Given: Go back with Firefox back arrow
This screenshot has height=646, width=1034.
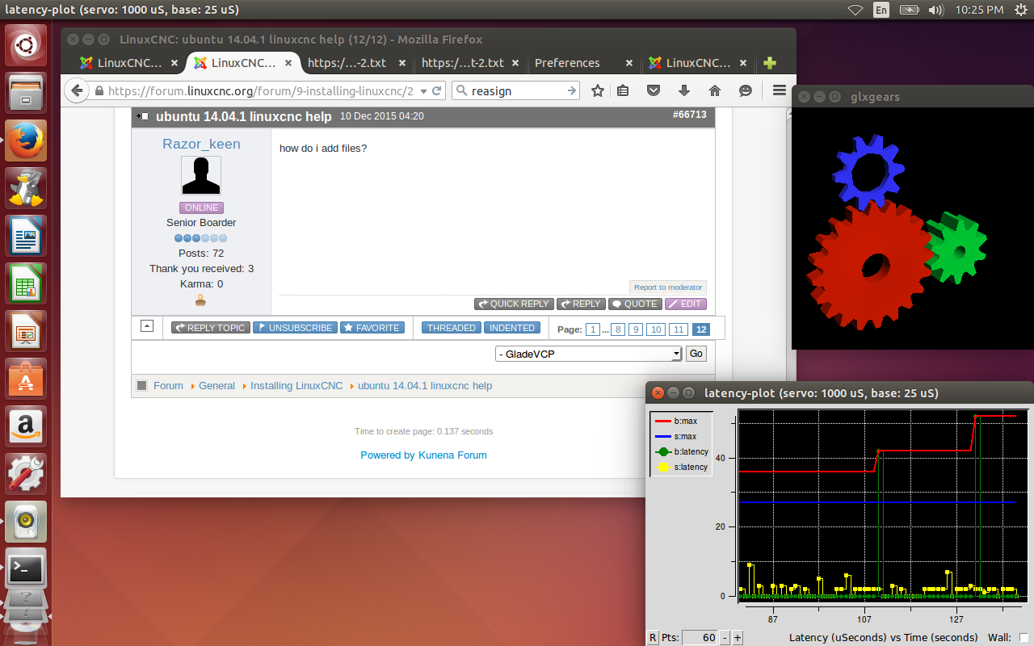Looking at the screenshot, I should point(77,91).
